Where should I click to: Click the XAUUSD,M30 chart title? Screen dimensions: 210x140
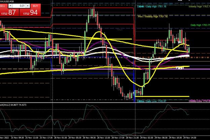pos(7,1)
